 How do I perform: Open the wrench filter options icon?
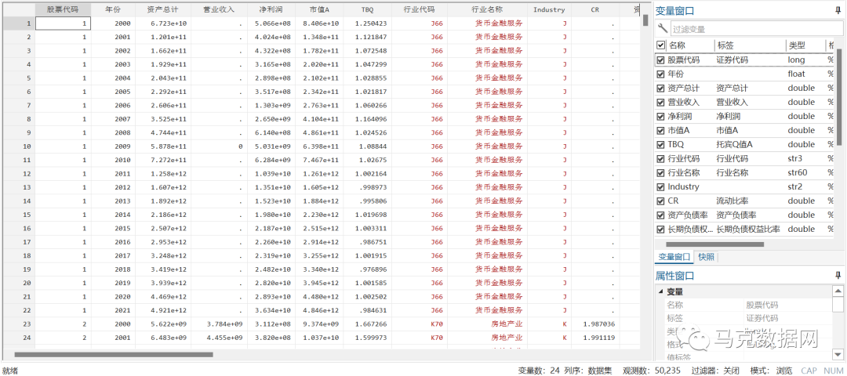point(662,28)
